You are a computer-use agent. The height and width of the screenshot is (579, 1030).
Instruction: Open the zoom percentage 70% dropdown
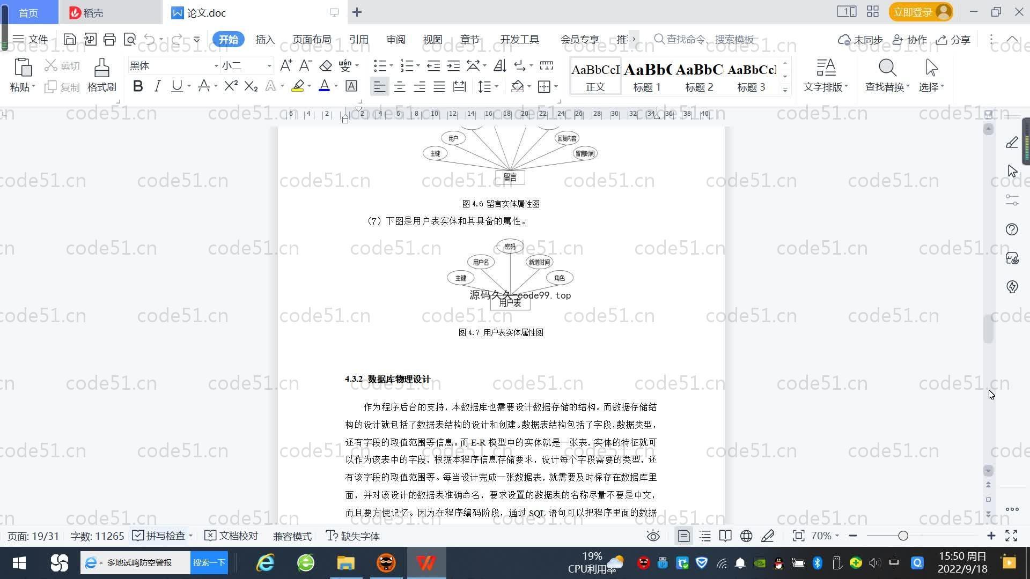825,536
